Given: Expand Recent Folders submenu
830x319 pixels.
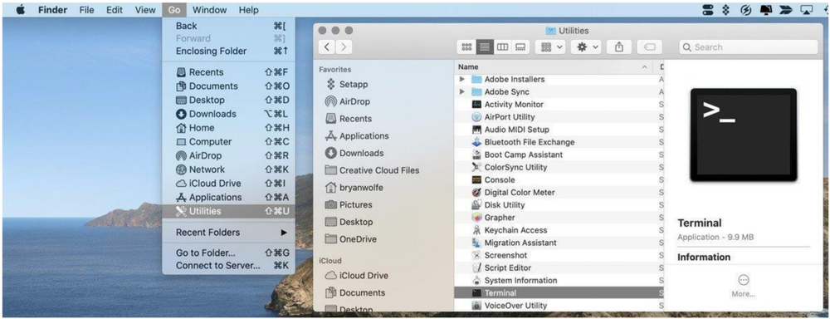Looking at the screenshot, I should [228, 233].
